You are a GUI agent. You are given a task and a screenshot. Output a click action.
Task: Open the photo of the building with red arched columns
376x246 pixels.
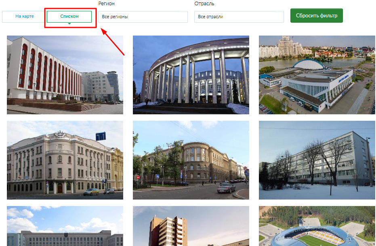65,75
